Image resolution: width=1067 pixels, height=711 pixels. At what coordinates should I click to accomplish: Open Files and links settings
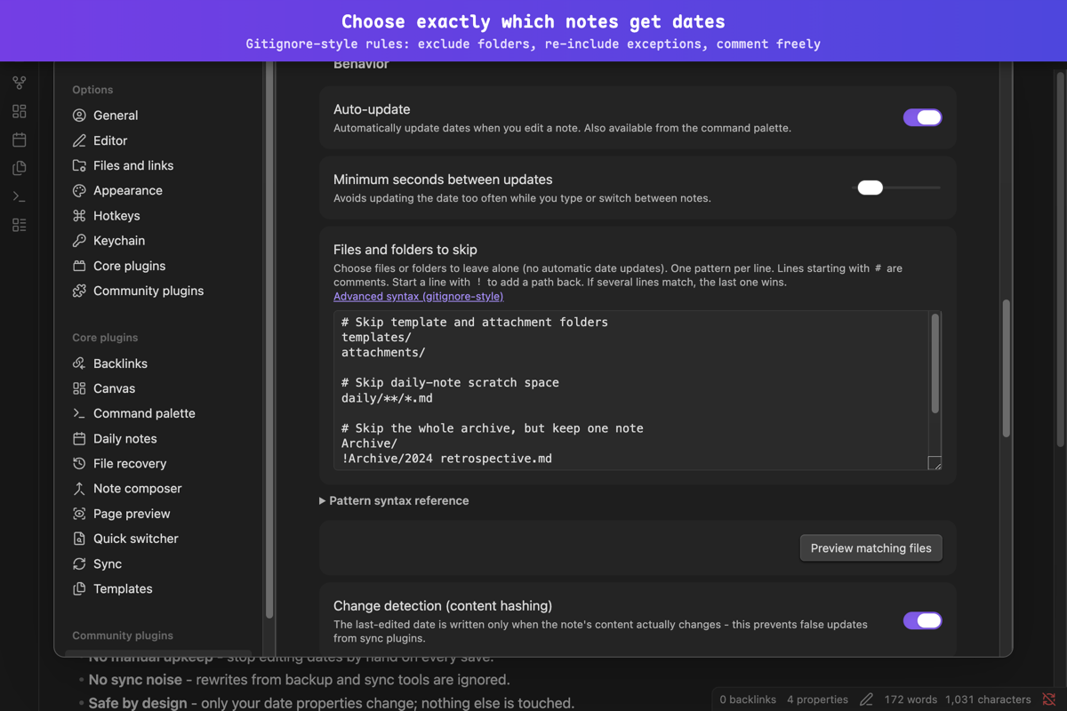coord(133,165)
